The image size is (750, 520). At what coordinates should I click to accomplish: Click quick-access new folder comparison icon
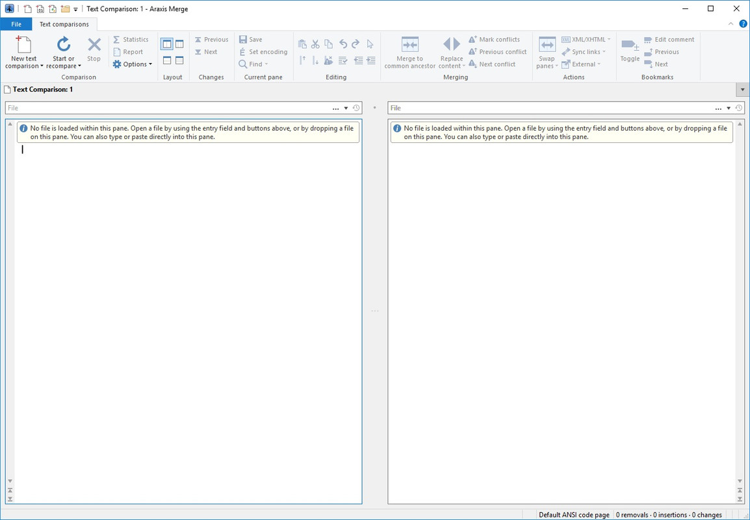point(65,8)
